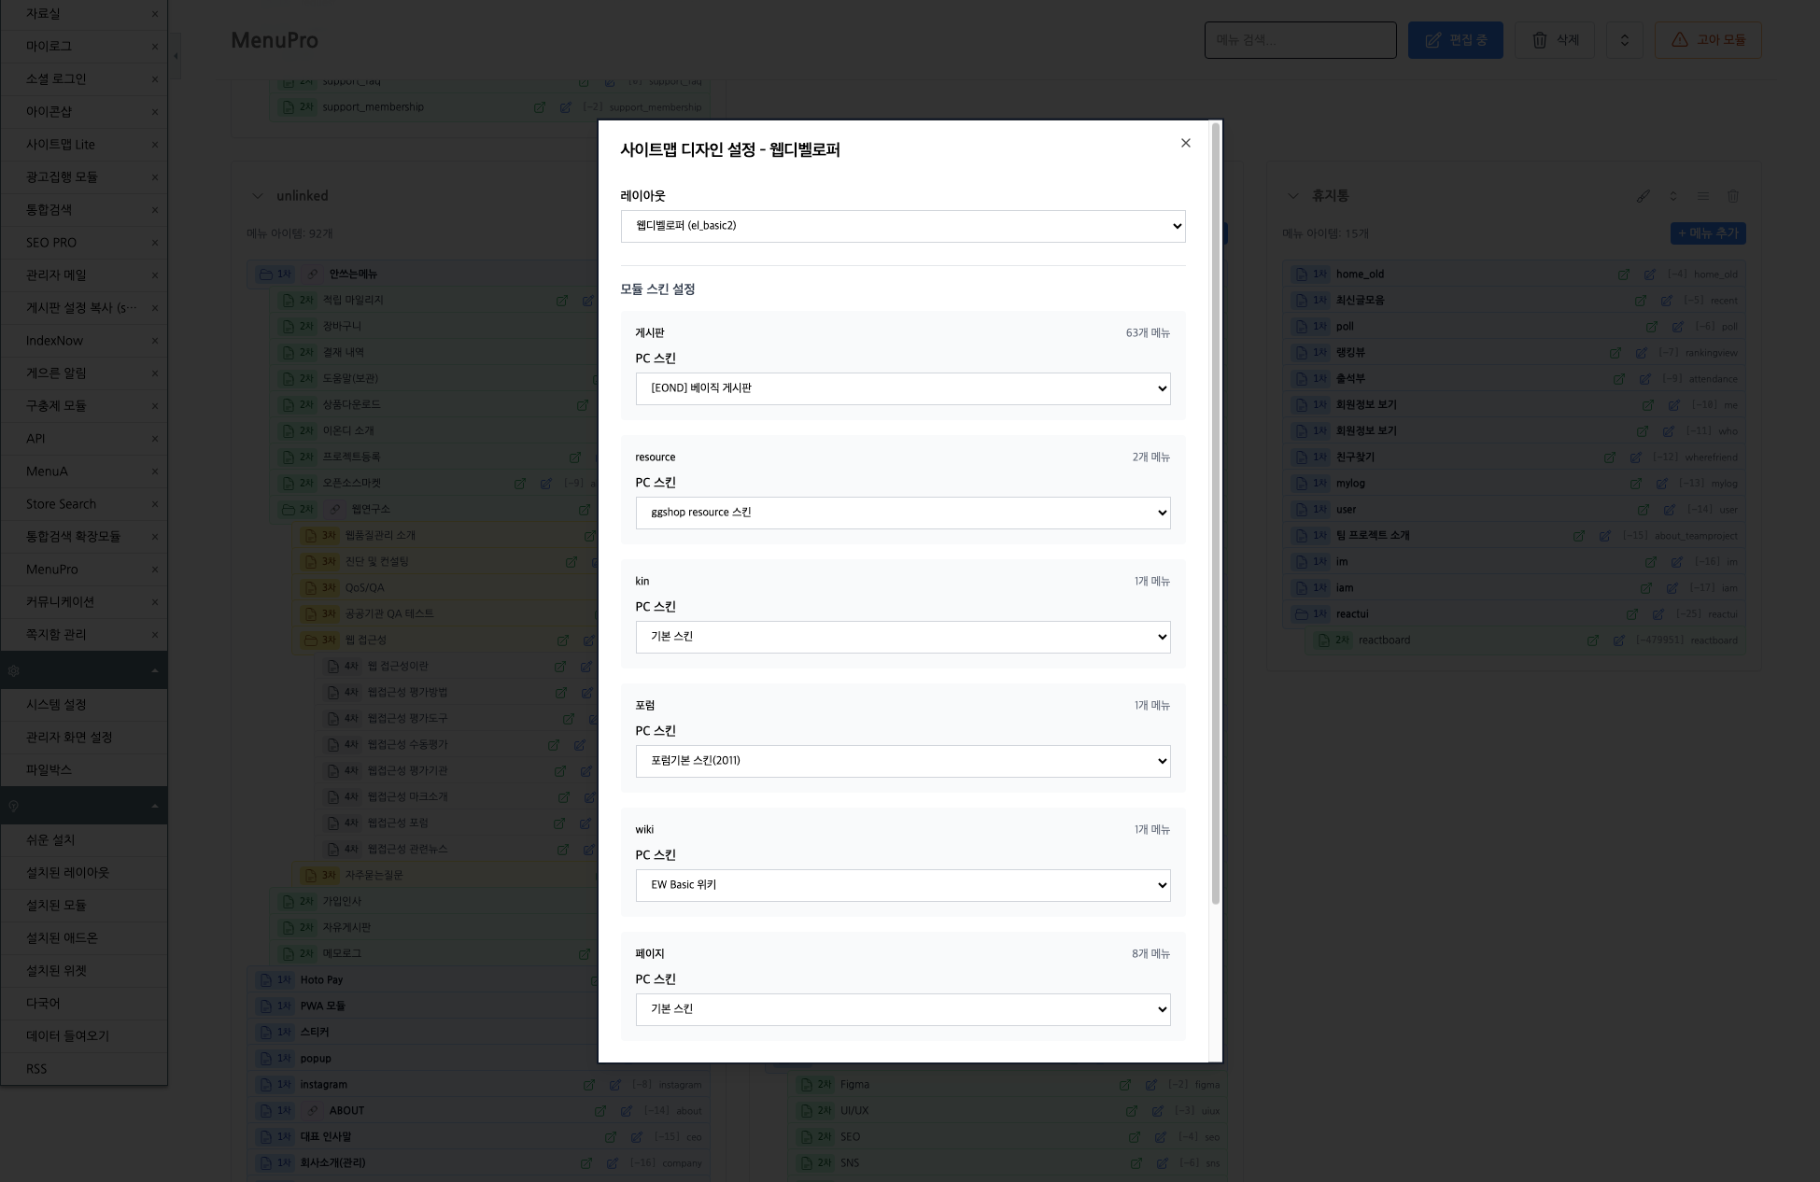Open the kin PC 스킨 dropdown
This screenshot has width=1820, height=1182.
click(x=903, y=637)
